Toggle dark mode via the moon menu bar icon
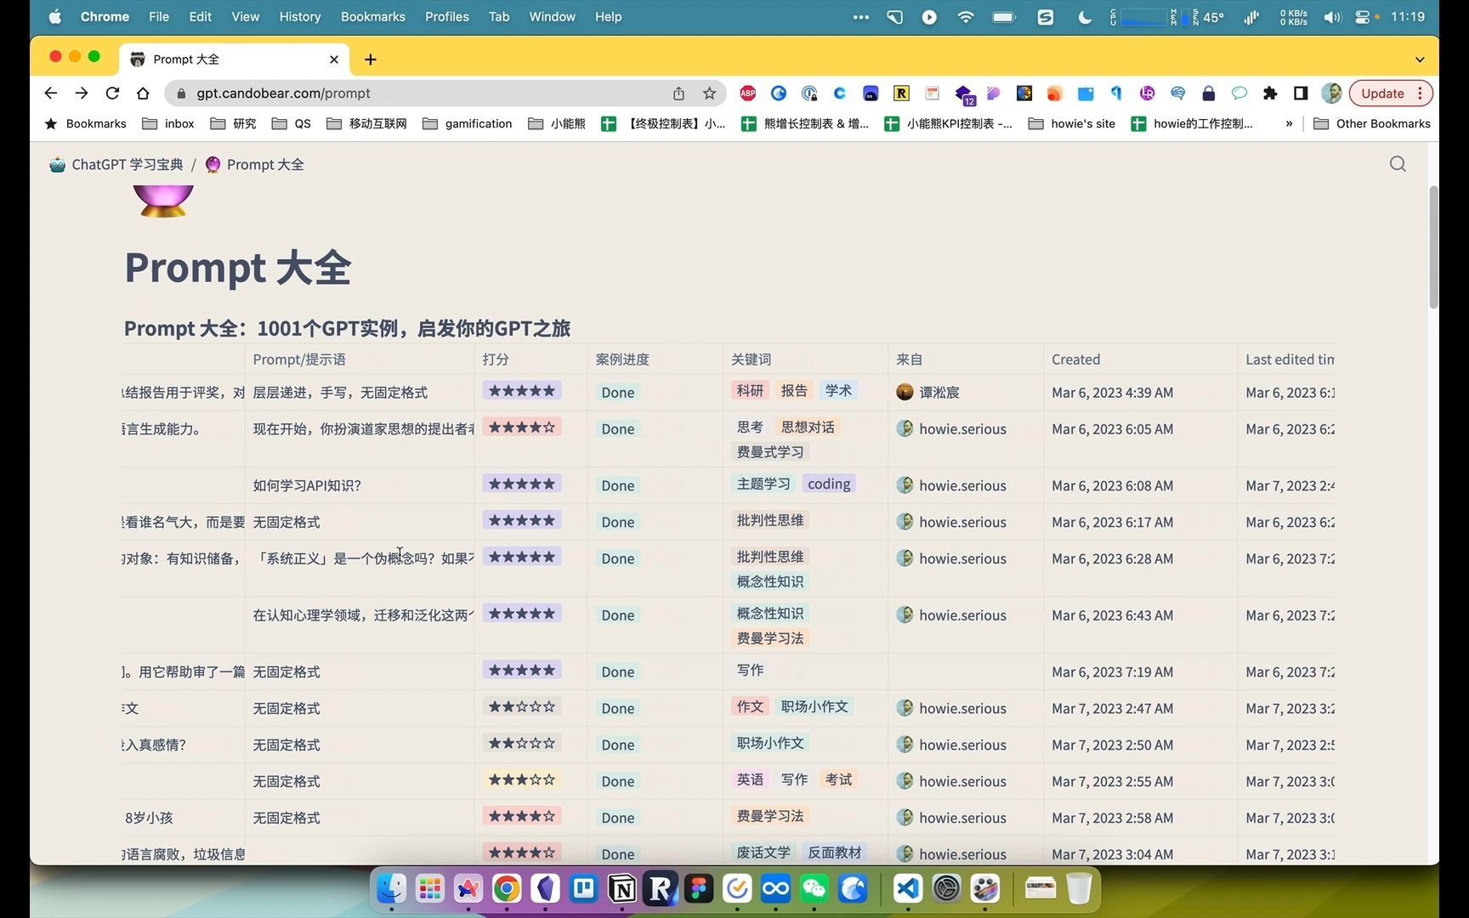Viewport: 1469px width, 918px height. click(x=1085, y=16)
